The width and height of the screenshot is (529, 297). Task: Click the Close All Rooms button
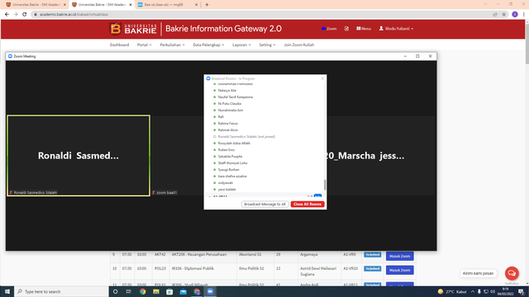click(x=307, y=204)
